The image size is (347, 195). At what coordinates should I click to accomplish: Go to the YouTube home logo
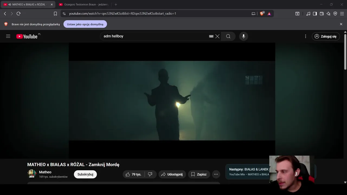click(x=27, y=36)
